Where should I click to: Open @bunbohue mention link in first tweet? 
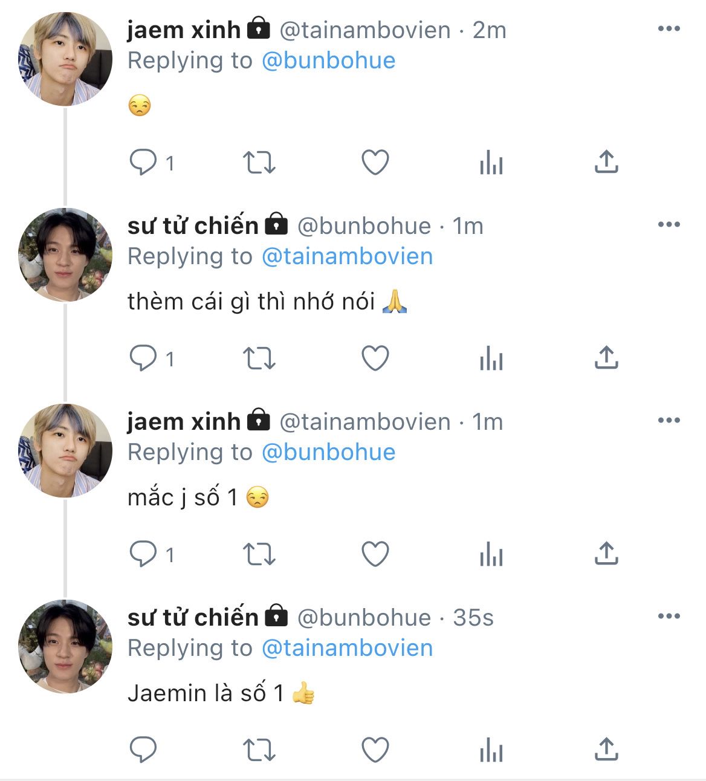(x=328, y=60)
